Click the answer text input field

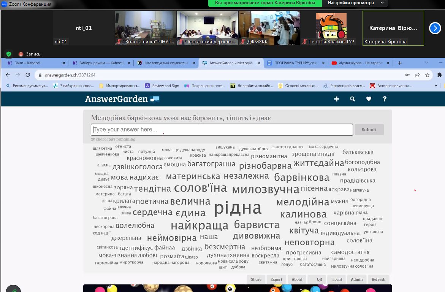pos(222,130)
